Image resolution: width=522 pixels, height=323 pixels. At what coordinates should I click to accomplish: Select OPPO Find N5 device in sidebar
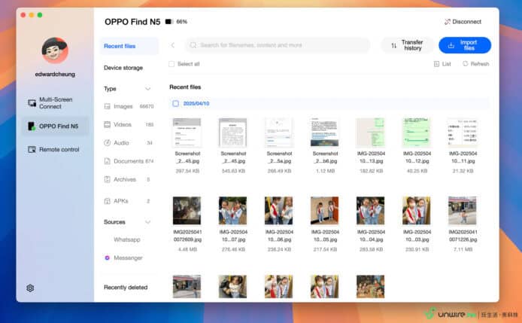pos(55,126)
